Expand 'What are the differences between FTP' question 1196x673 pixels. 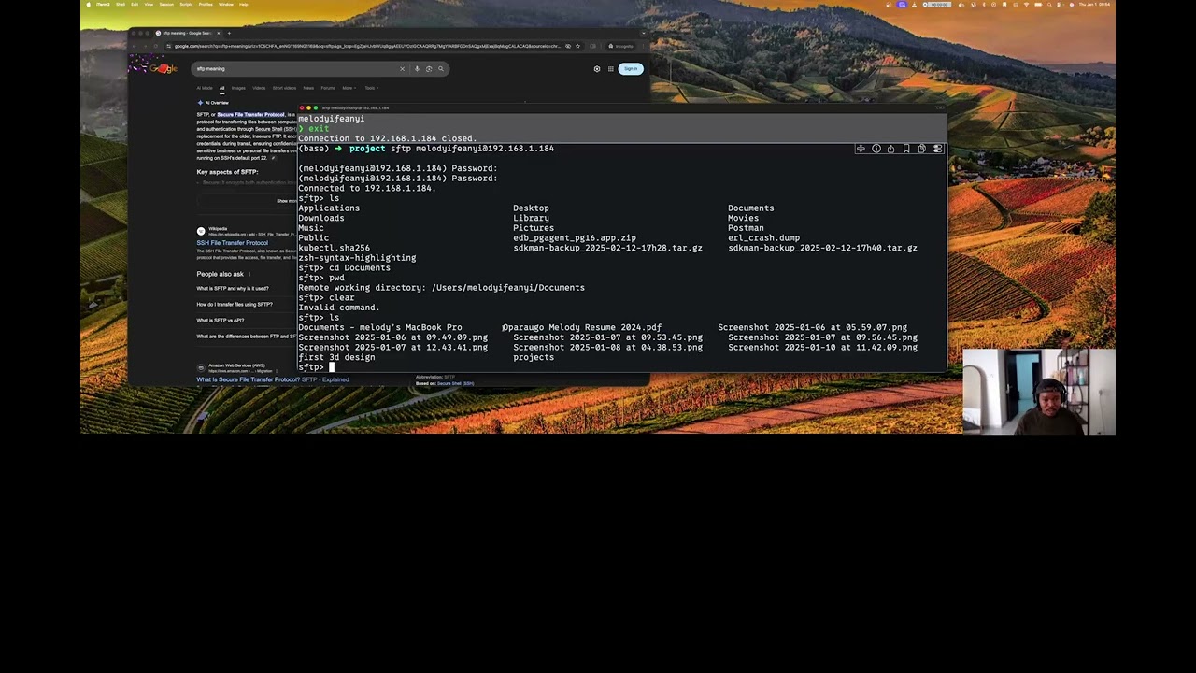[247, 336]
